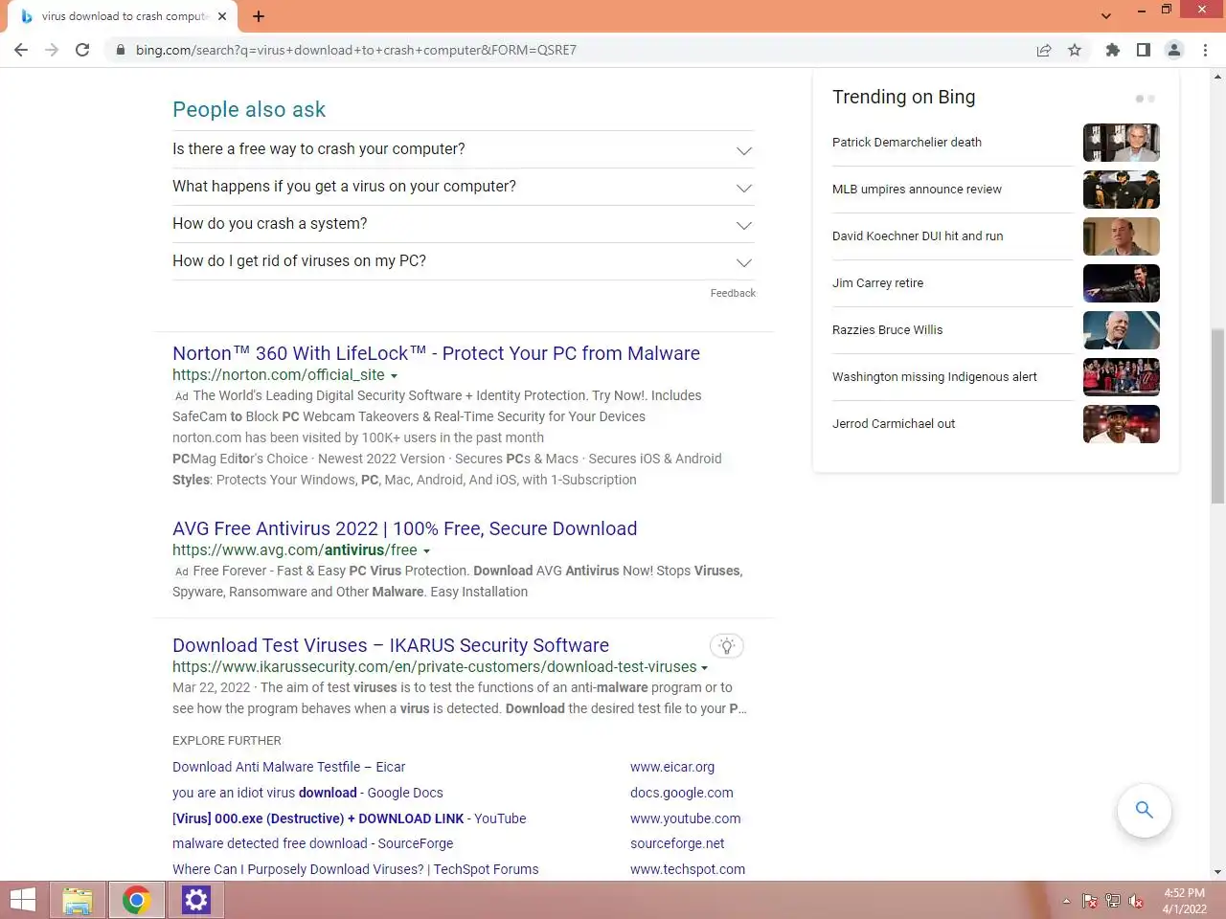
Task: Click the Chrome taskbar icon
Action: (x=136, y=900)
